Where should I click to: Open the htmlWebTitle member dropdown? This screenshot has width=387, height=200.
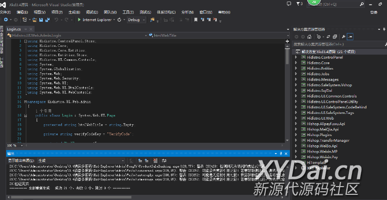click(218, 36)
